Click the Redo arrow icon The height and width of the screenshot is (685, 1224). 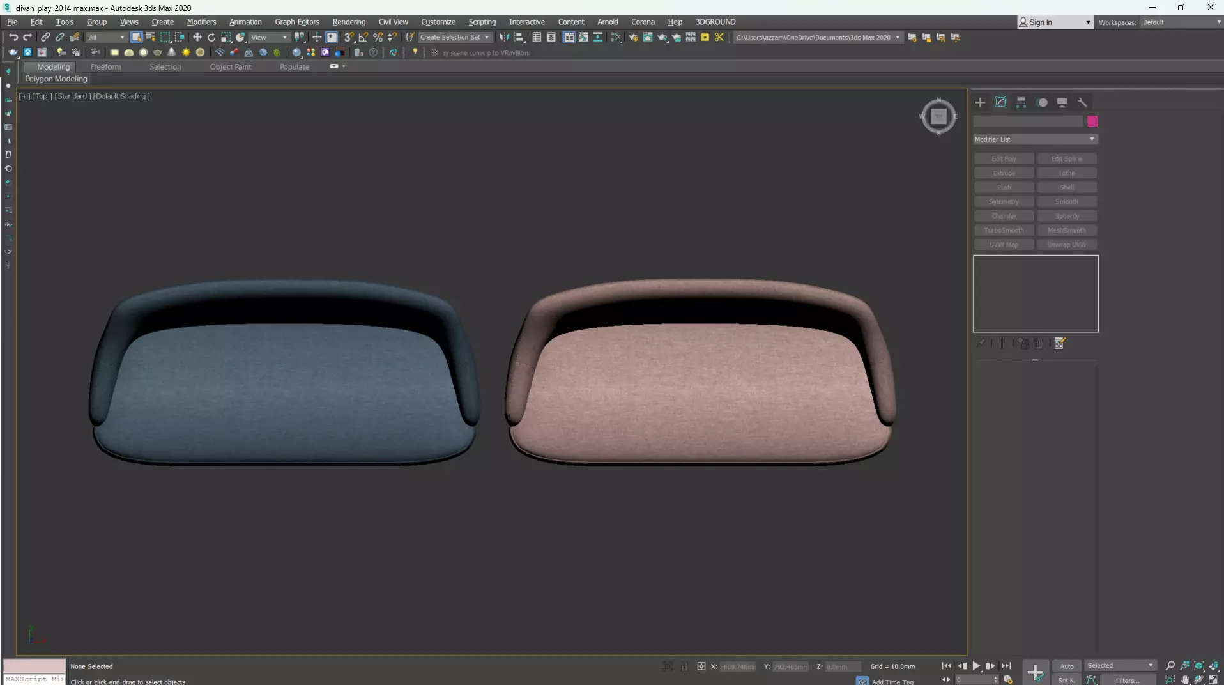click(27, 37)
